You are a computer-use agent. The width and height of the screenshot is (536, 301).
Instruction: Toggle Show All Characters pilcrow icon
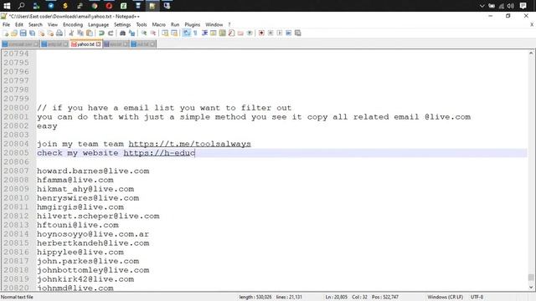click(x=195, y=33)
